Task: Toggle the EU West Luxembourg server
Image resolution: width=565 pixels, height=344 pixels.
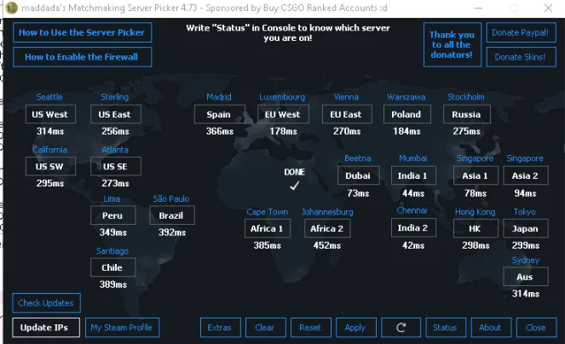Action: pos(282,114)
